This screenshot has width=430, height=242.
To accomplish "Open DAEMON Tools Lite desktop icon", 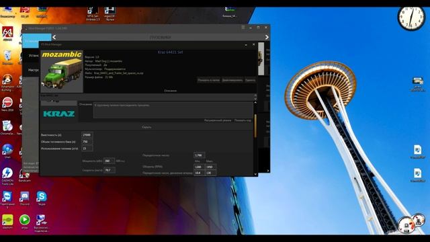I will pyautogui.click(x=7, y=176).
